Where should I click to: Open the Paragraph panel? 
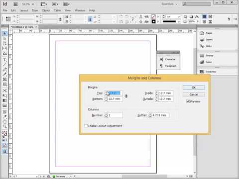(x=168, y=66)
